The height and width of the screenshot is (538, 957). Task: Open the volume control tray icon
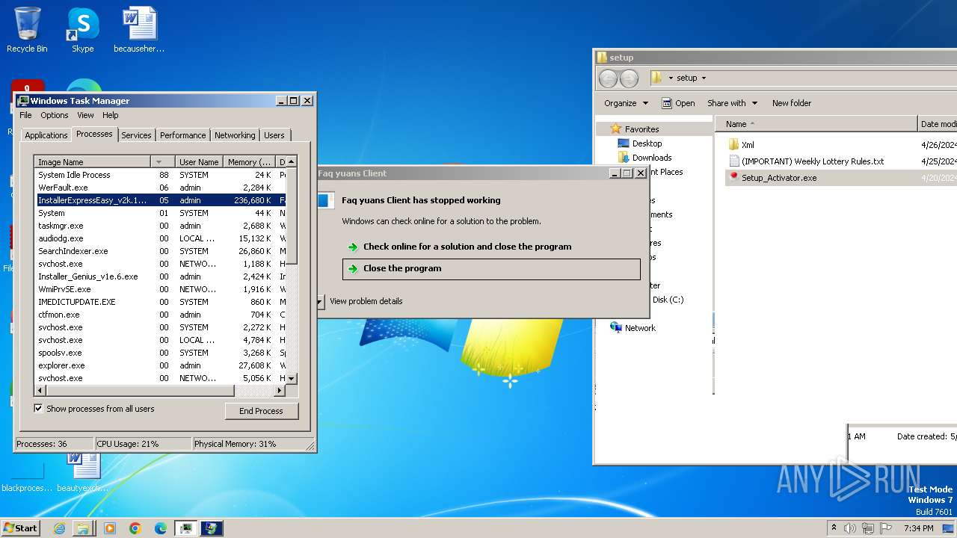pos(850,528)
